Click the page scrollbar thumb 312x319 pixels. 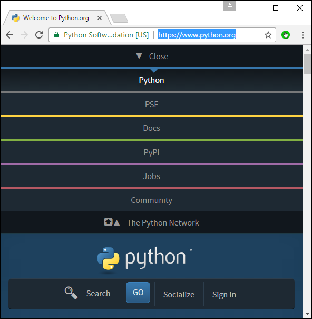(x=307, y=64)
